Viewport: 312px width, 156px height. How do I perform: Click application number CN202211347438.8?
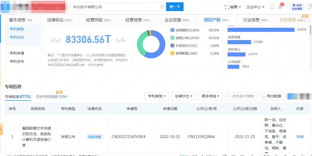pos(129,137)
